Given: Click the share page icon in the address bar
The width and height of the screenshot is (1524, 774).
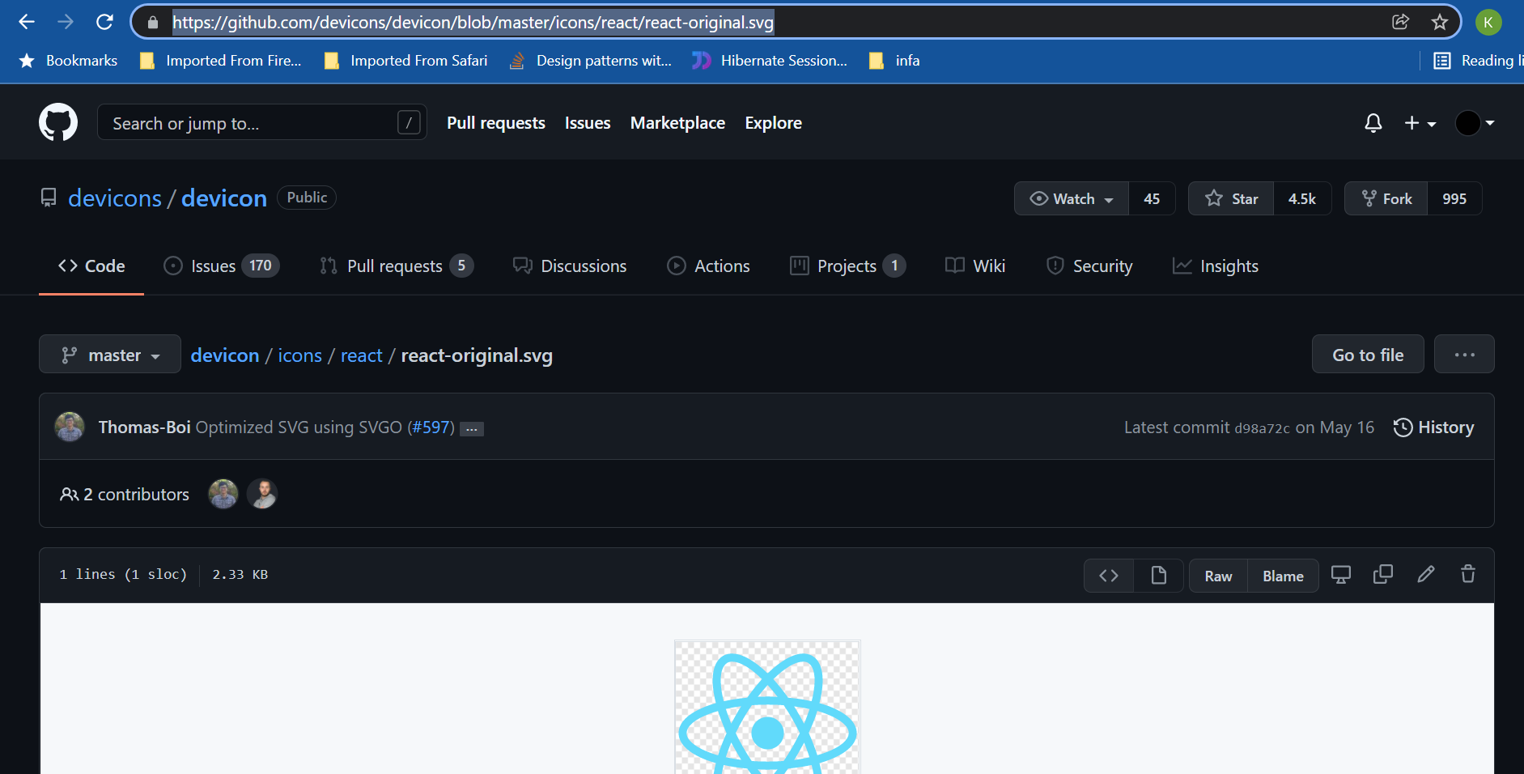Looking at the screenshot, I should pyautogui.click(x=1401, y=22).
